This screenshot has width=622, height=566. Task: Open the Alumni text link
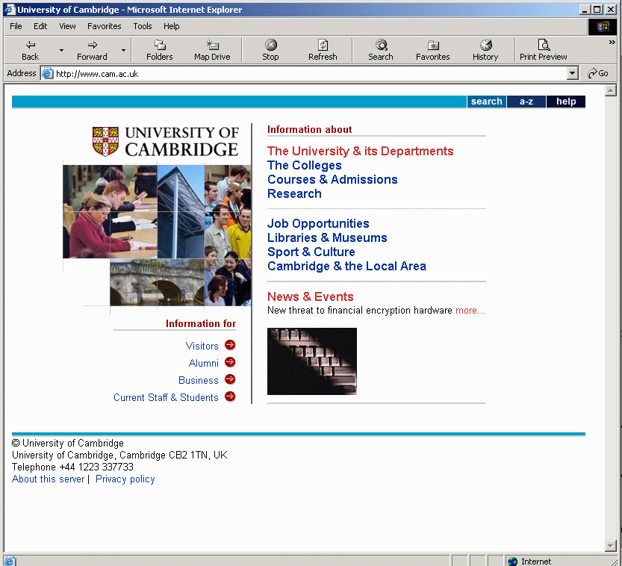[x=204, y=364]
